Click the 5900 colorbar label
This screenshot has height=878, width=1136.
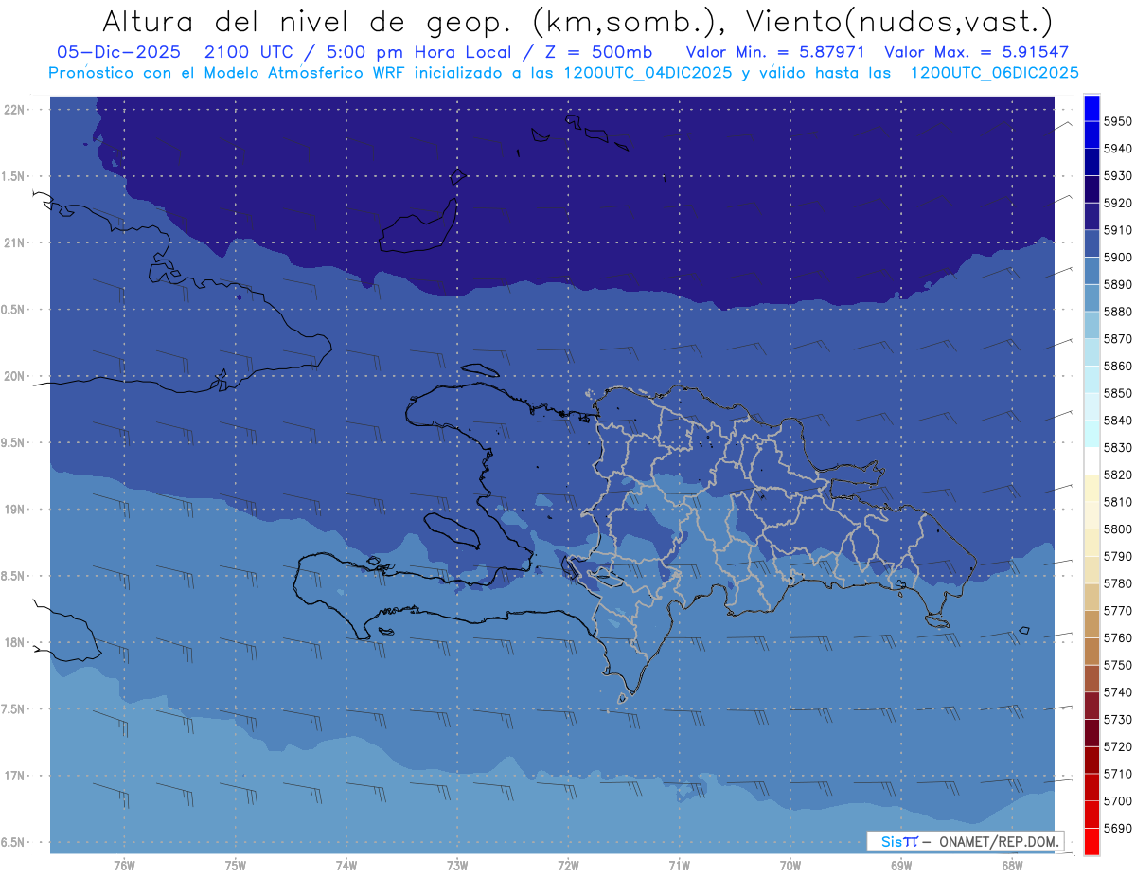pos(1117,258)
